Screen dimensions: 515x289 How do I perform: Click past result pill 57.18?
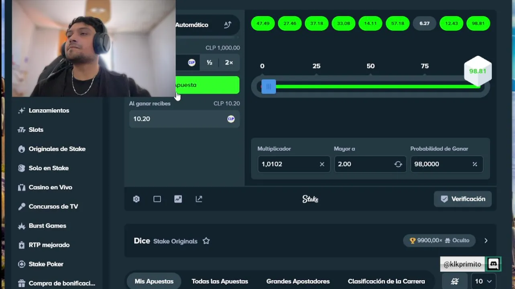click(x=397, y=23)
